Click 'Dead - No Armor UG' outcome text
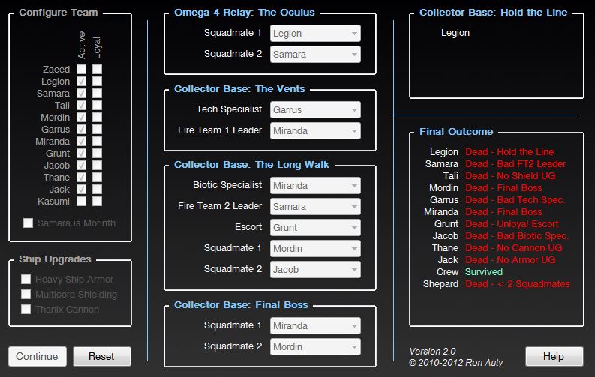 pyautogui.click(x=510, y=260)
